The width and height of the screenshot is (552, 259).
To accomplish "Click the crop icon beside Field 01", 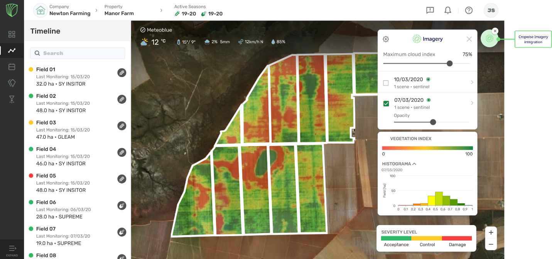I will click(x=122, y=72).
